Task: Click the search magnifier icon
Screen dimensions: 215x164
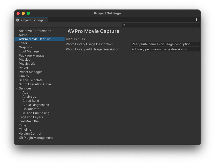Action: coord(124,25)
